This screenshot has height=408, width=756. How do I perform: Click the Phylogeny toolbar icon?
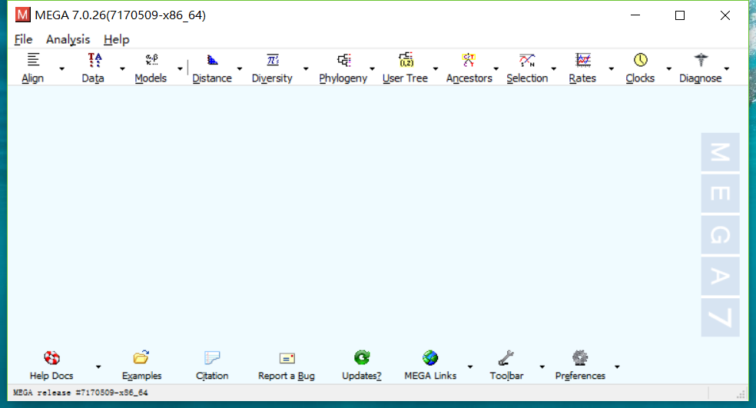(x=343, y=60)
